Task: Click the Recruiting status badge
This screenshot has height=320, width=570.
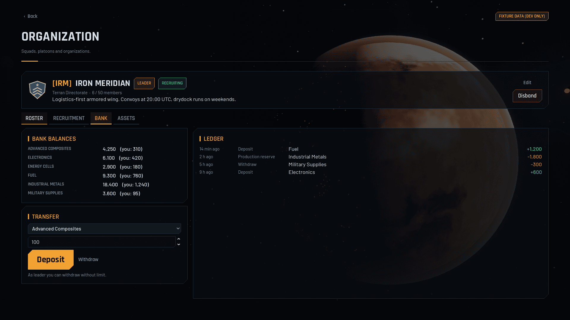Action: (172, 83)
